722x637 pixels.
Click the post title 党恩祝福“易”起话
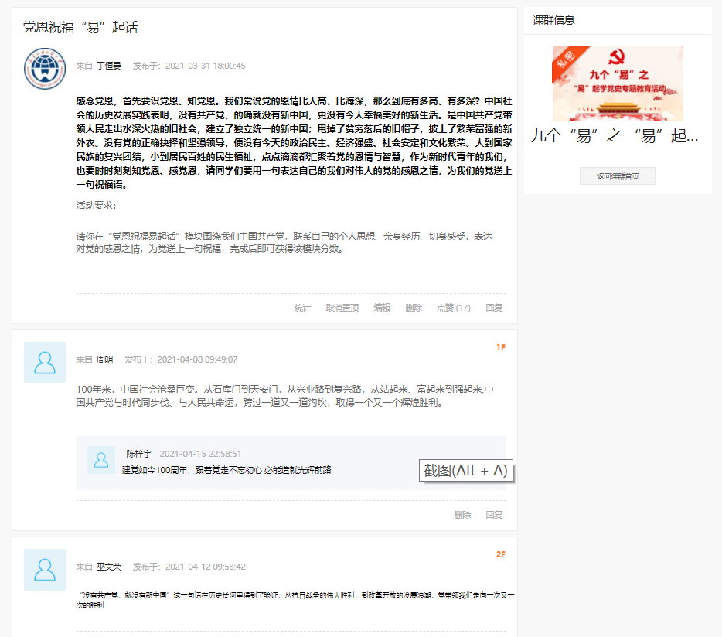(x=80, y=27)
